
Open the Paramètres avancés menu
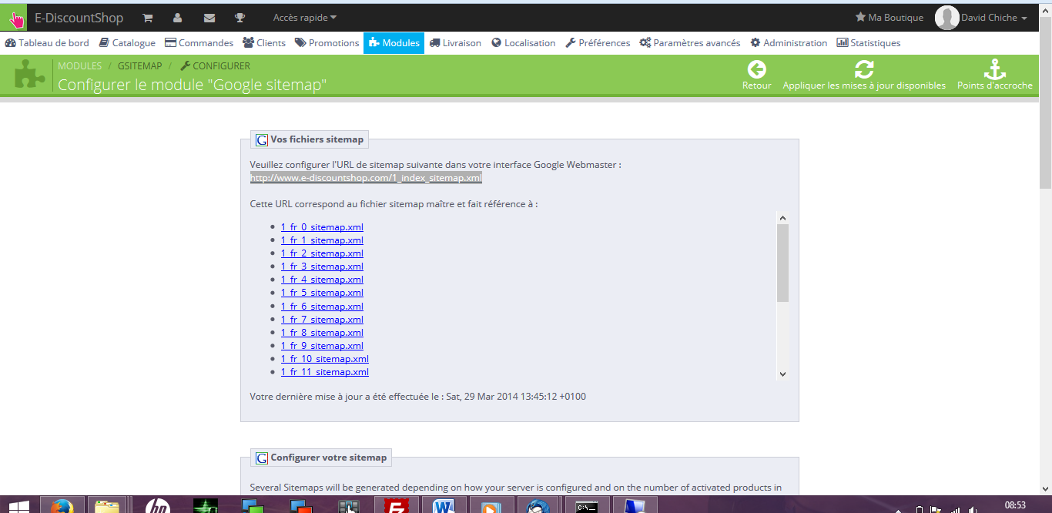tap(690, 43)
